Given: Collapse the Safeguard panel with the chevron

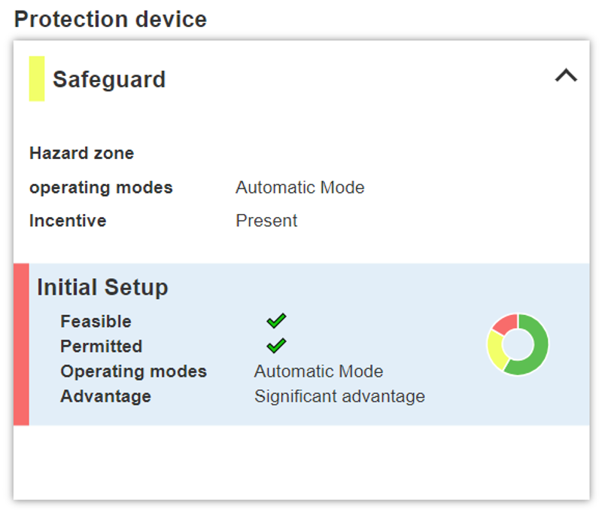Looking at the screenshot, I should (566, 75).
